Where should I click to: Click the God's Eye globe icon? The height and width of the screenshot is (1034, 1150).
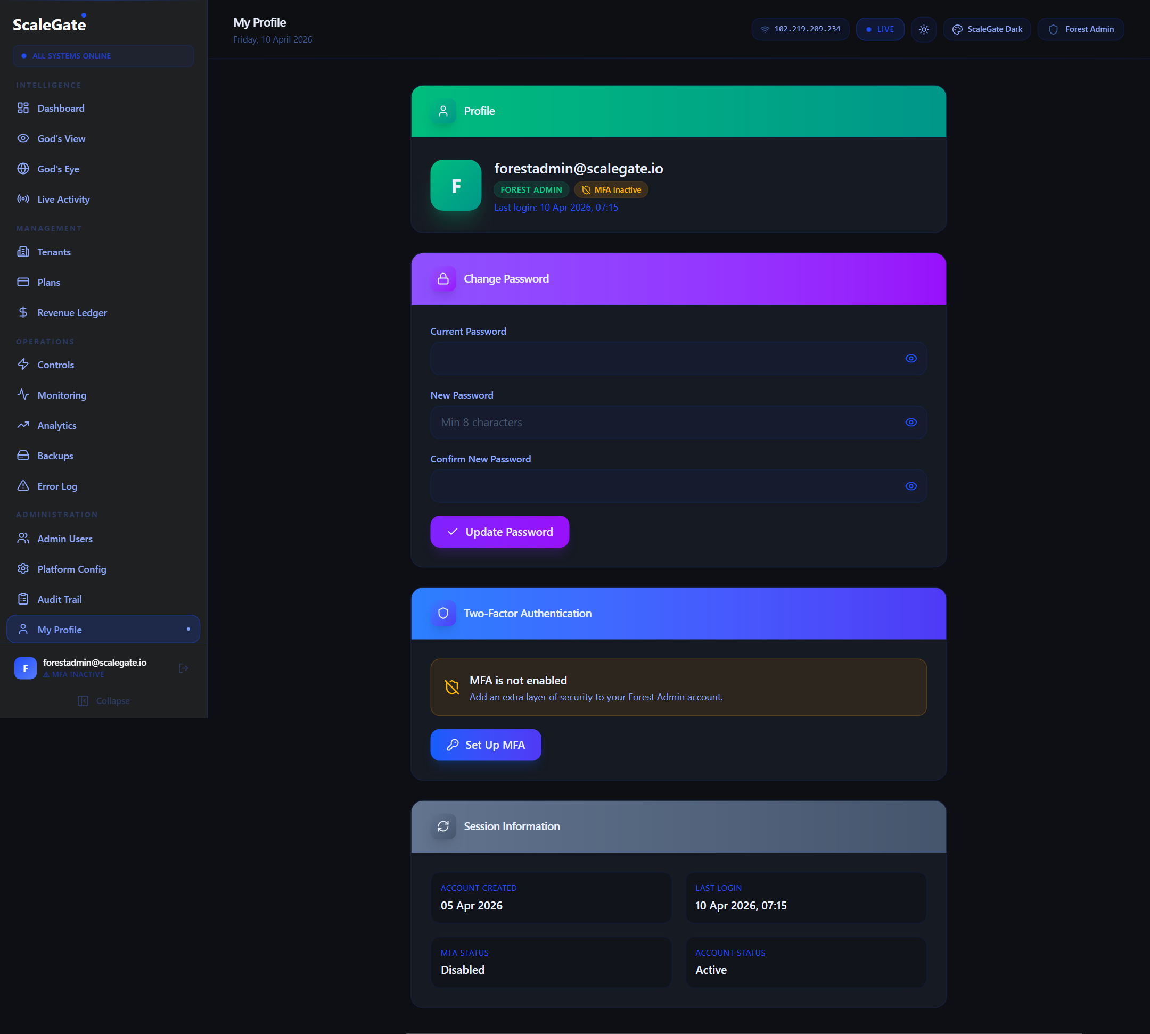tap(23, 169)
